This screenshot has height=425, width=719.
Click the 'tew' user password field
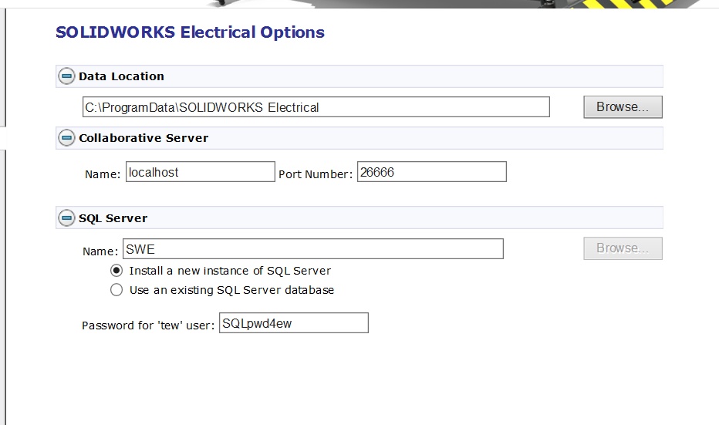click(x=293, y=323)
